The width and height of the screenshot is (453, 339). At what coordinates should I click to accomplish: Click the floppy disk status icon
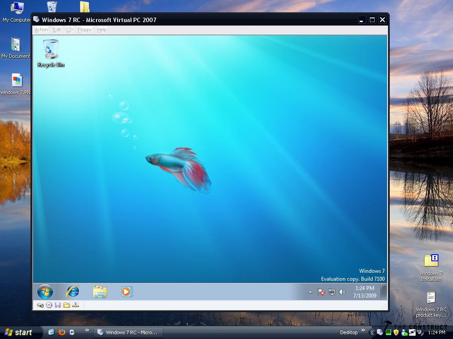[58, 305]
